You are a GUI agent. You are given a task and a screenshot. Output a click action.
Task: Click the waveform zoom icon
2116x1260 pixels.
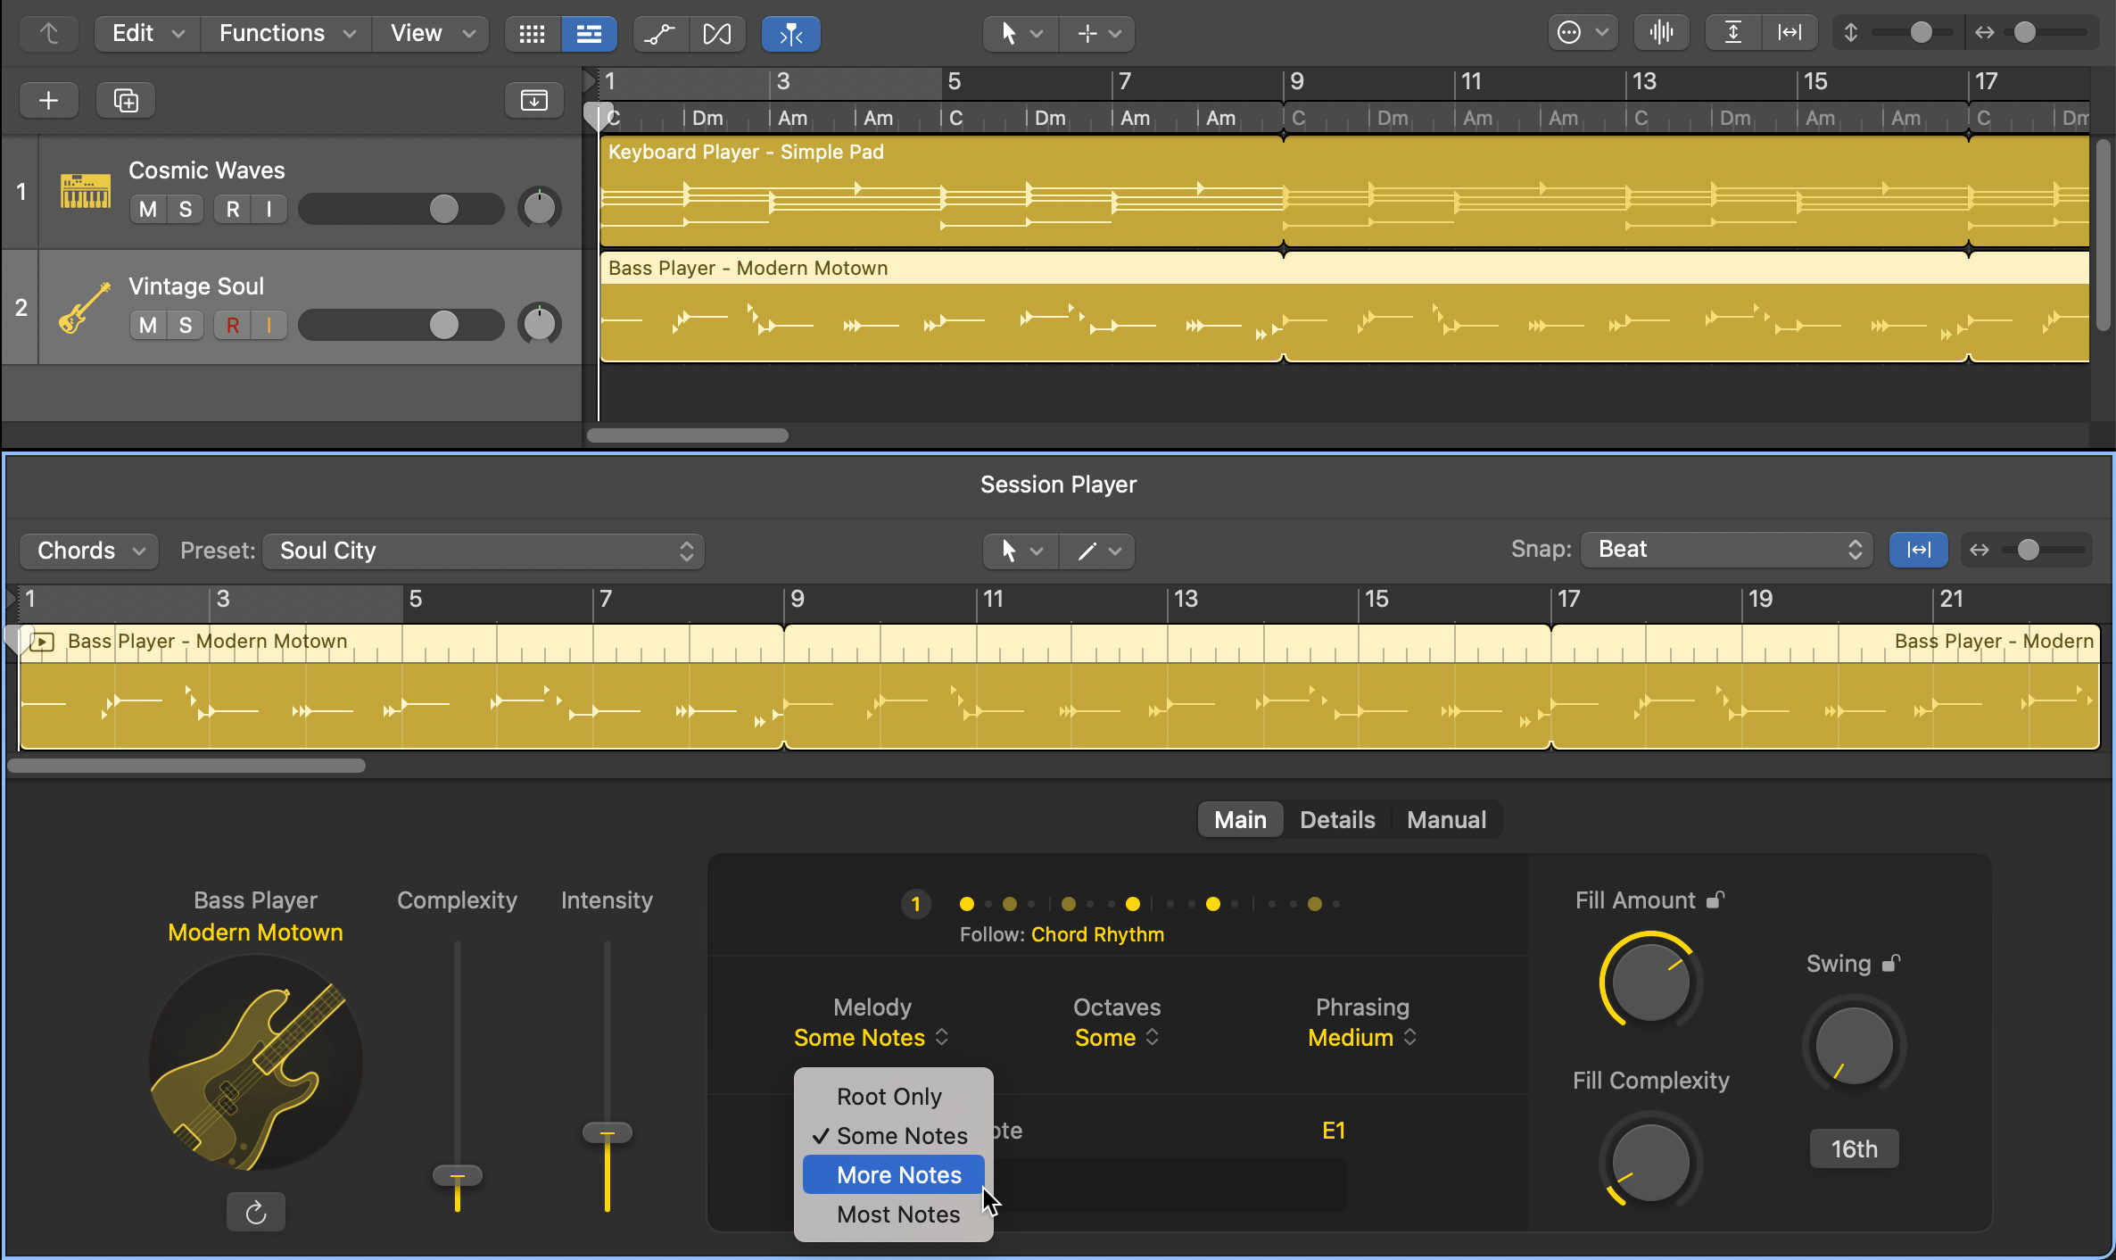coord(1661,33)
